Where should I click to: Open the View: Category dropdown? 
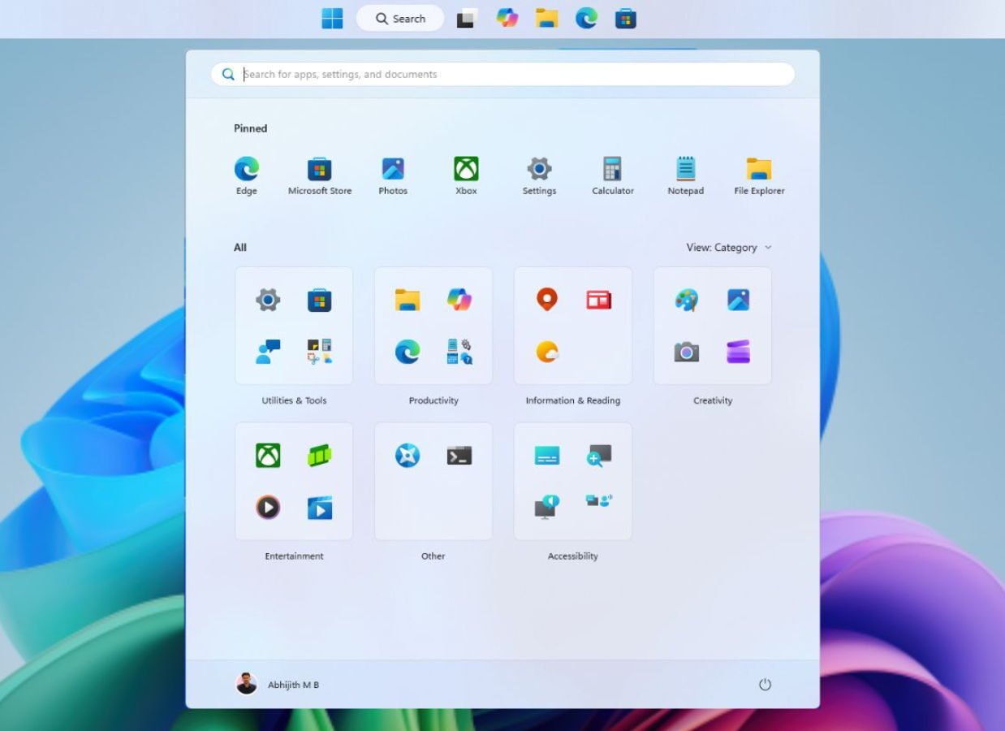[x=727, y=247]
